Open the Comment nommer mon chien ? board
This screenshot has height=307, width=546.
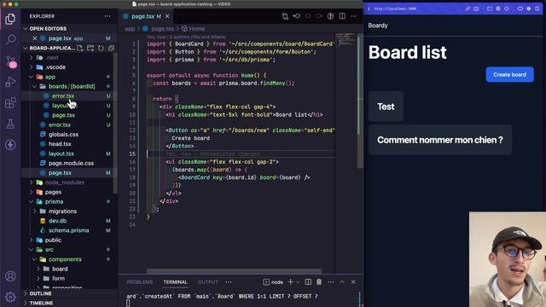pos(440,140)
